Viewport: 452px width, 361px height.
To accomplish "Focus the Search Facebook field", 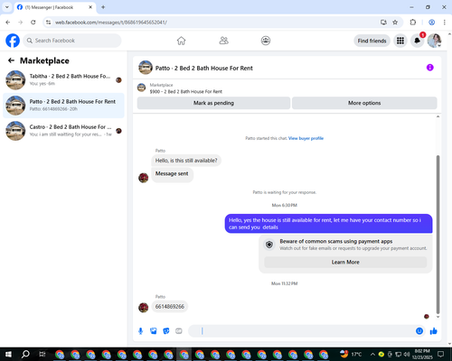I will (72, 41).
